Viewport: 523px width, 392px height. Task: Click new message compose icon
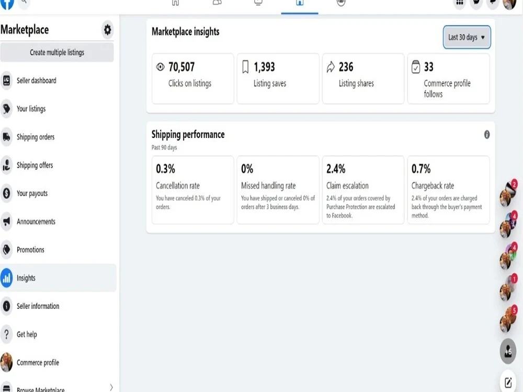(x=508, y=382)
